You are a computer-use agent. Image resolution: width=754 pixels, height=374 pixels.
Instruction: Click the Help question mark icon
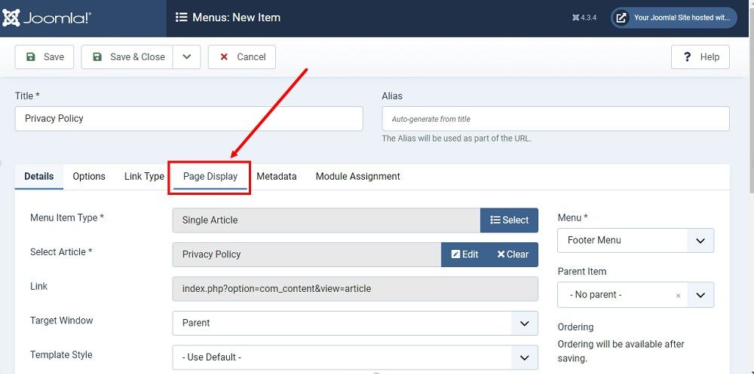(x=687, y=57)
